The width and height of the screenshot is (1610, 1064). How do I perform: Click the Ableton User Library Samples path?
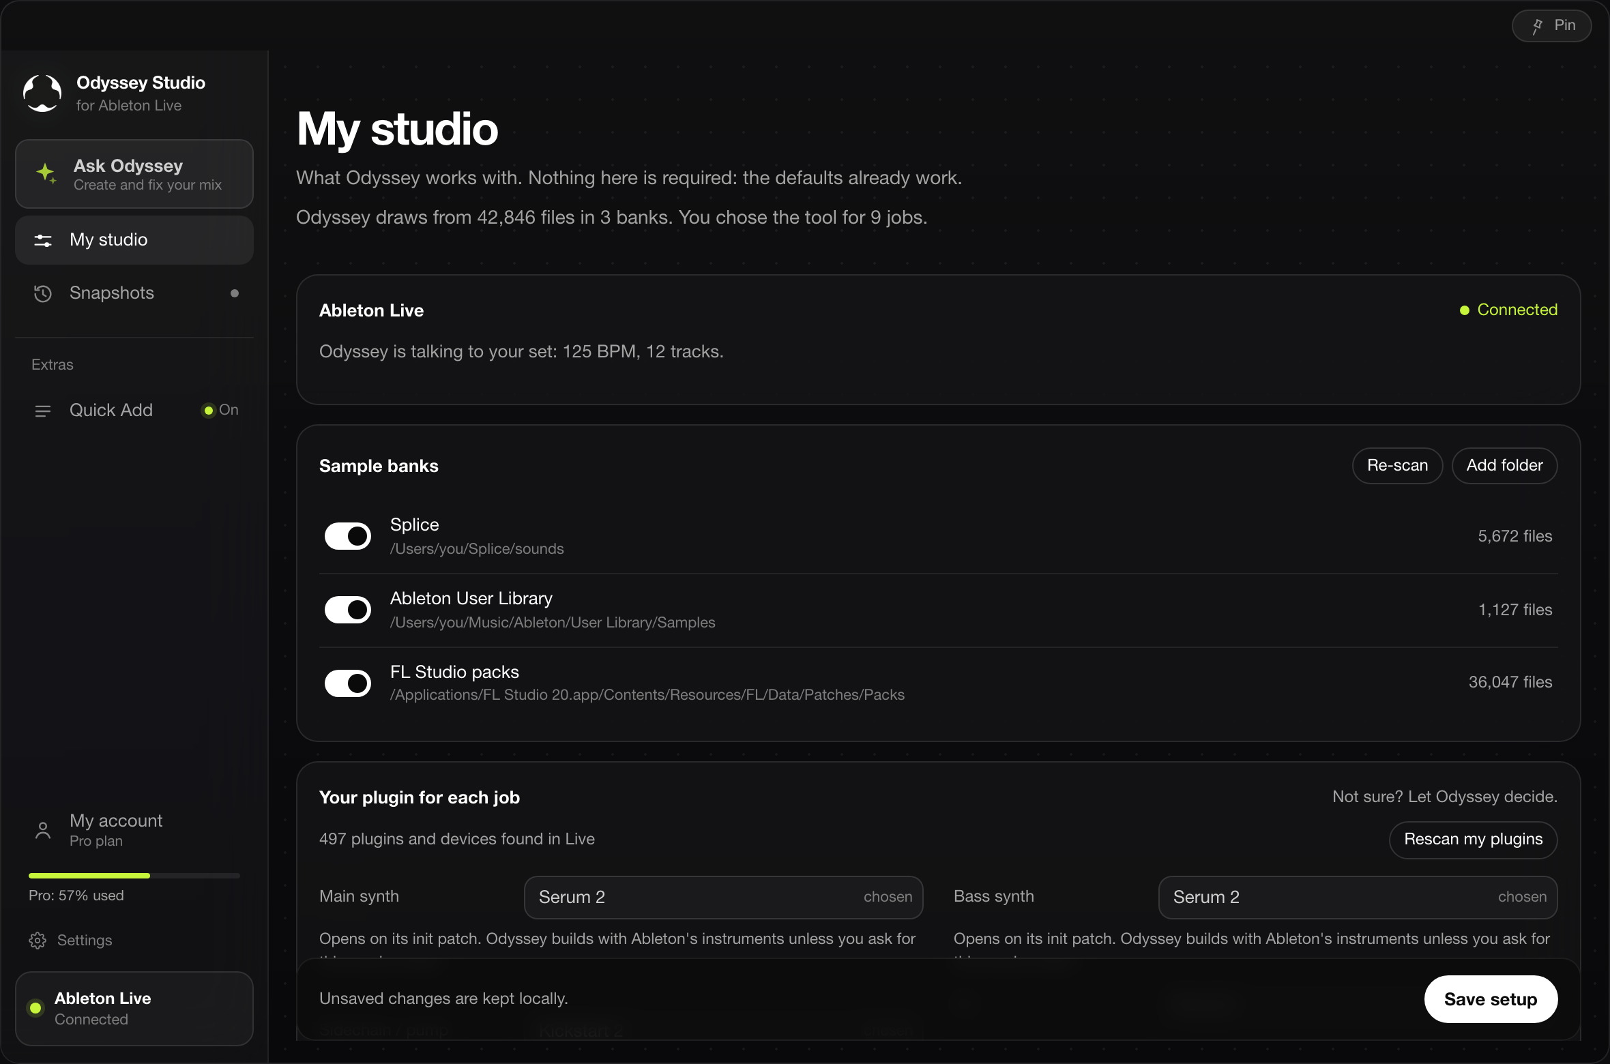click(553, 623)
